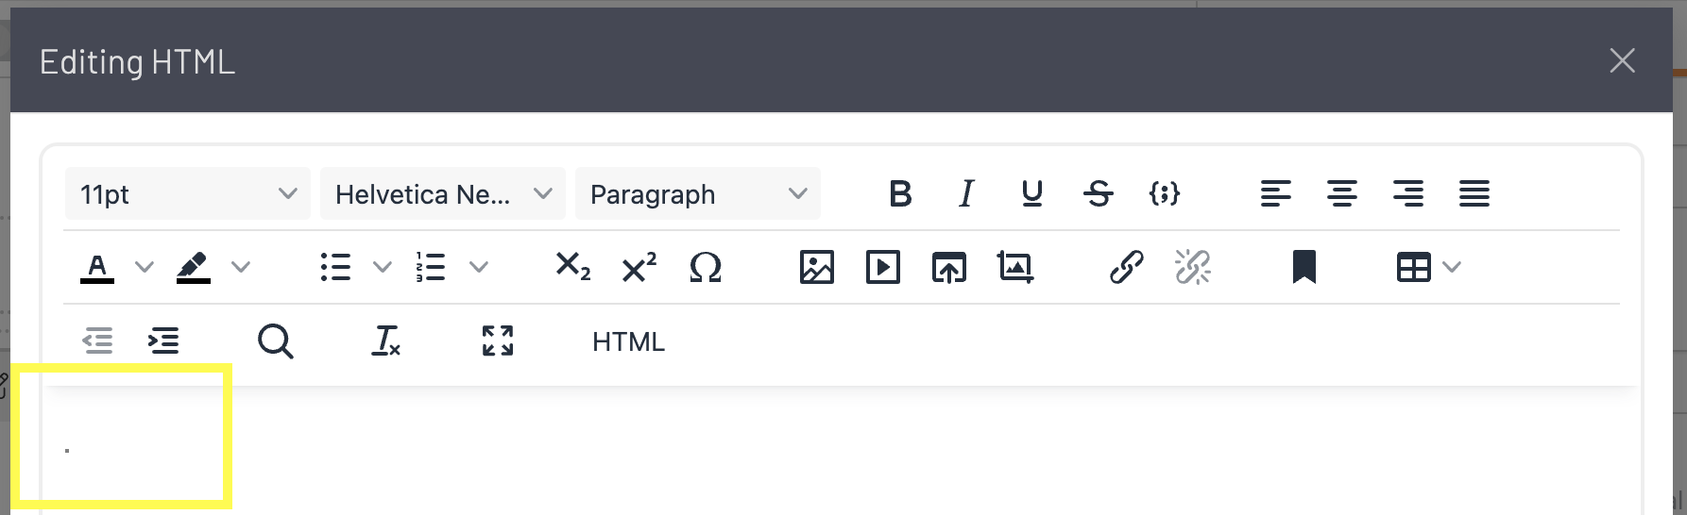Add an anchor using the bookmark icon
Screen dimensions: 1687x515
click(1304, 268)
